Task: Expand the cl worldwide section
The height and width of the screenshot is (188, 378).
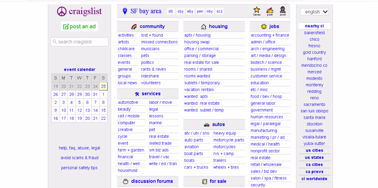Action: click(314, 179)
